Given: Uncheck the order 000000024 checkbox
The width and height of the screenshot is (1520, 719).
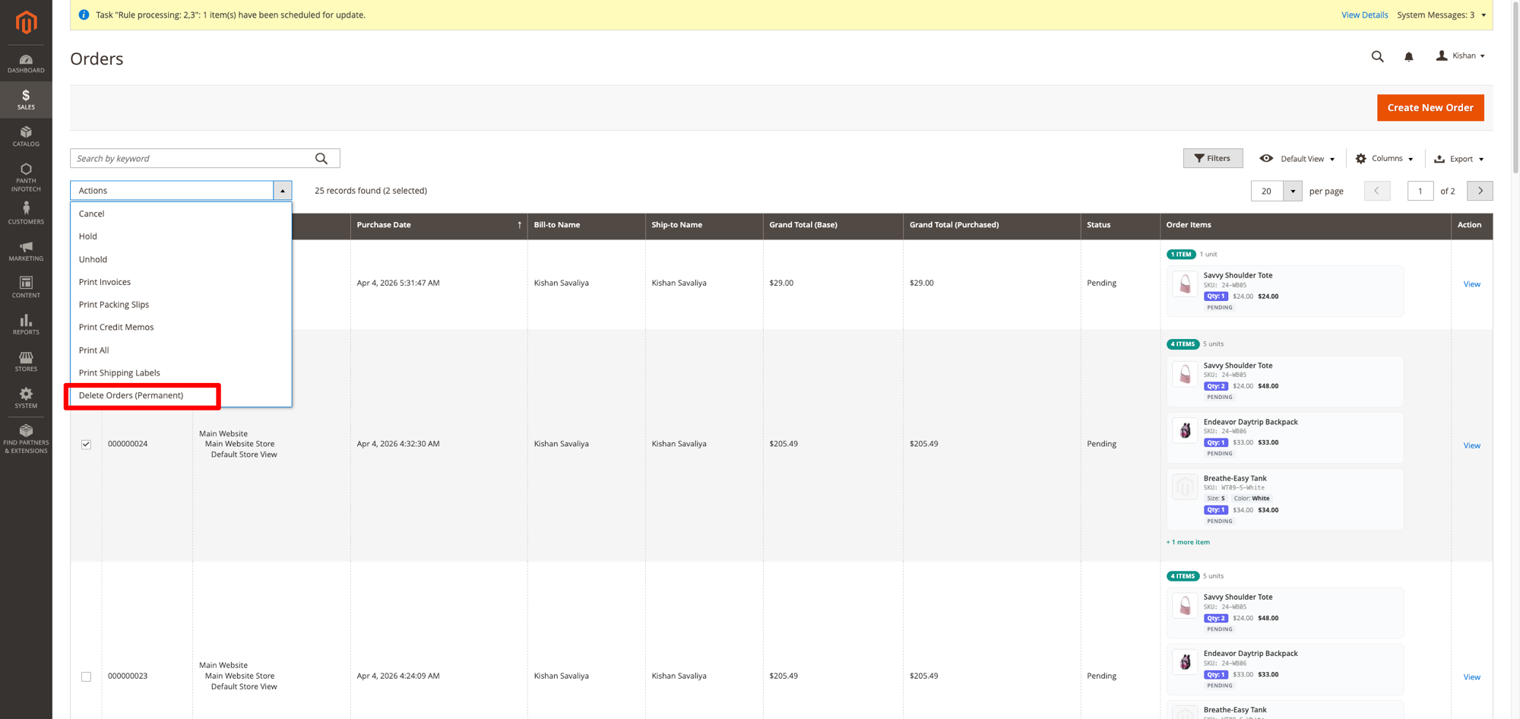Looking at the screenshot, I should point(86,444).
